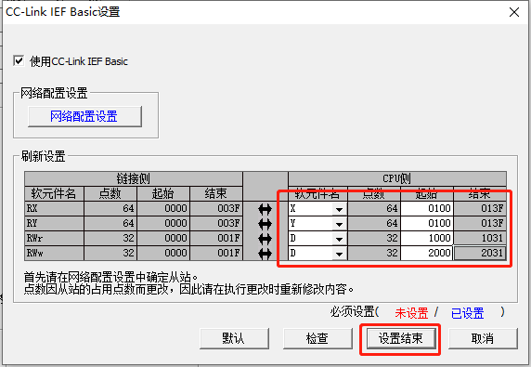Click the RWw link-side points value 32
This screenshot has height=367, width=531.
(x=110, y=253)
